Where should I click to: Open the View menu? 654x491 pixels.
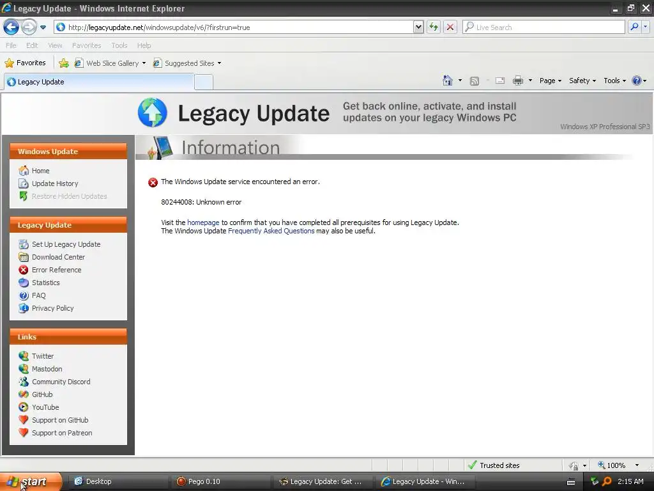tap(55, 45)
